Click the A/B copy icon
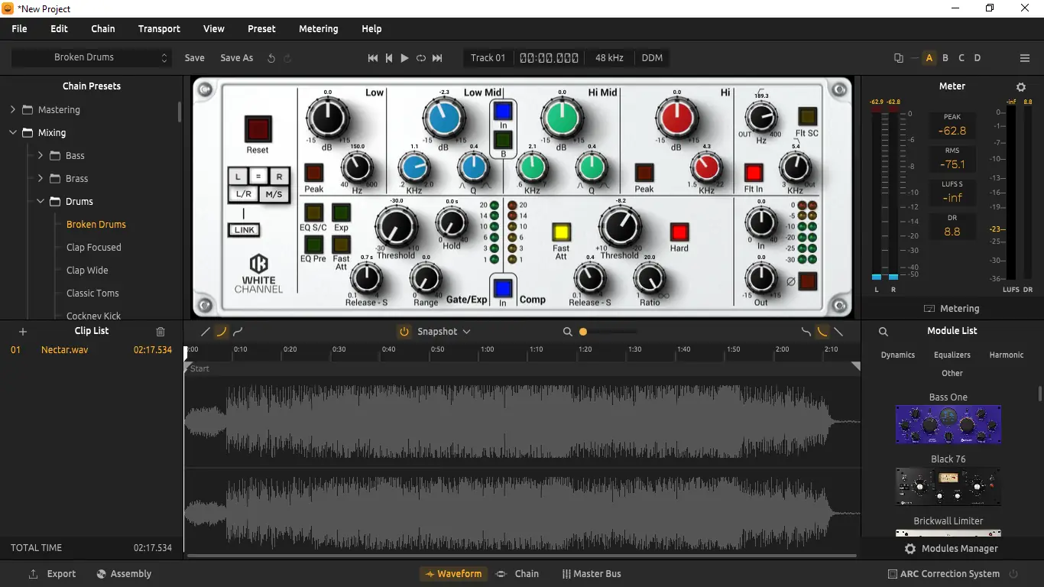Screen dimensions: 1044x587 coord(897,57)
